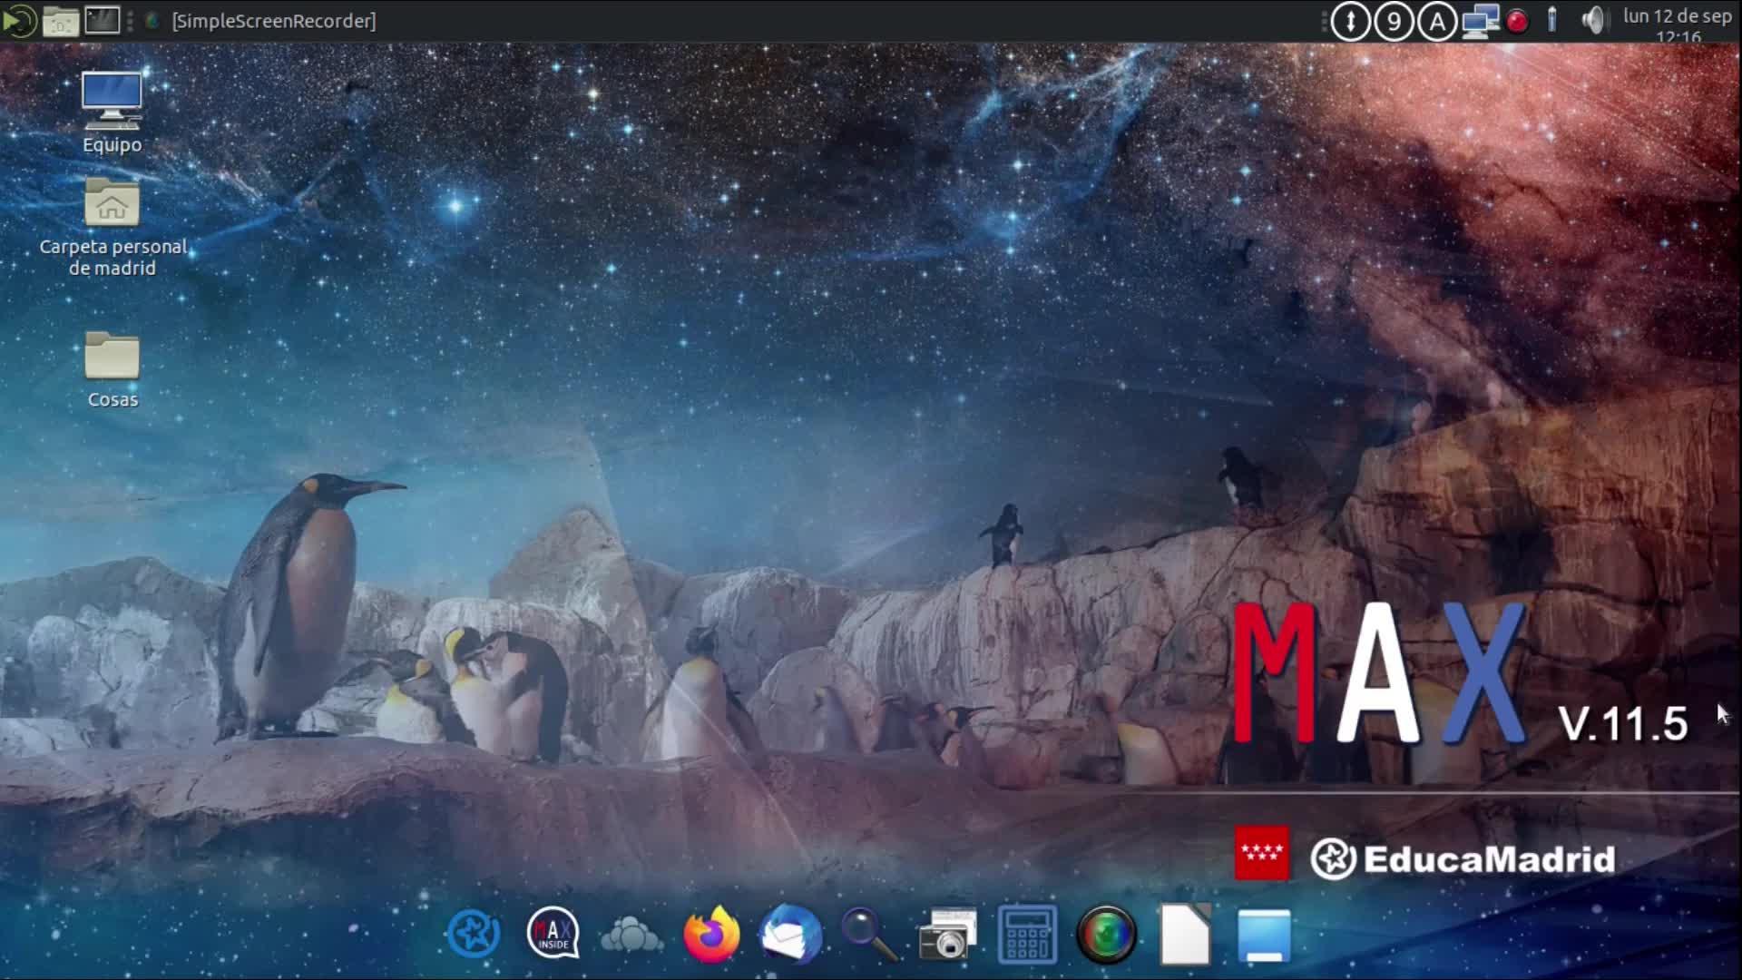Launch the terminal from top panel

click(x=102, y=20)
